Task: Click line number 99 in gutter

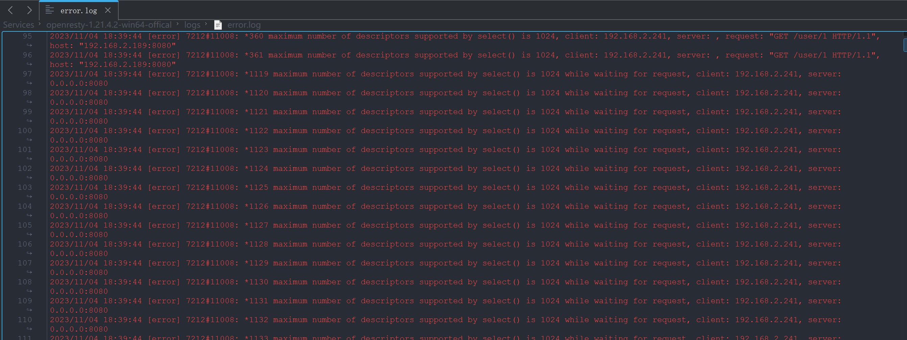Action: pos(27,112)
